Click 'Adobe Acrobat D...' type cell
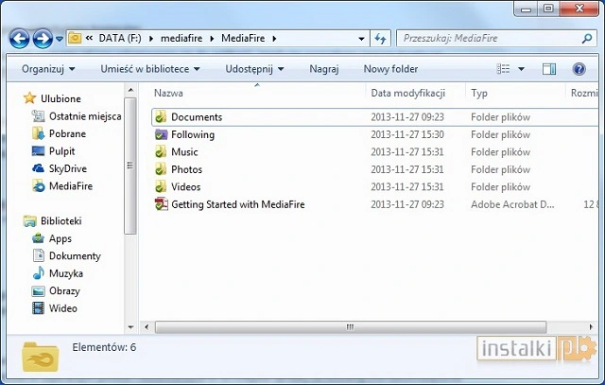The width and height of the screenshot is (605, 385). [512, 204]
